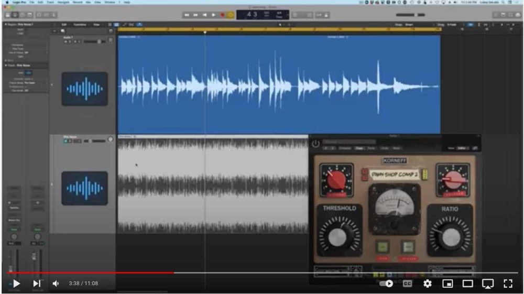The height and width of the screenshot is (294, 524).
Task: Click the add new track plus button
Action: pos(54,31)
